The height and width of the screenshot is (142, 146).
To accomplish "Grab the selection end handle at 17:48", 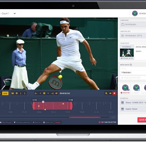I will [71, 106].
